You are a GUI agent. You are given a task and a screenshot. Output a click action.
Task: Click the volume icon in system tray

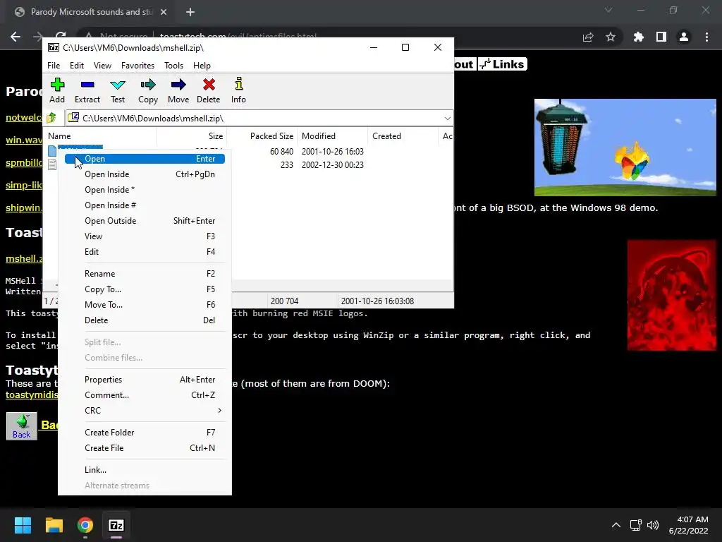[x=653, y=525]
